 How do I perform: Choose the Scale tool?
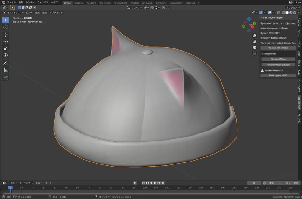click(6, 48)
